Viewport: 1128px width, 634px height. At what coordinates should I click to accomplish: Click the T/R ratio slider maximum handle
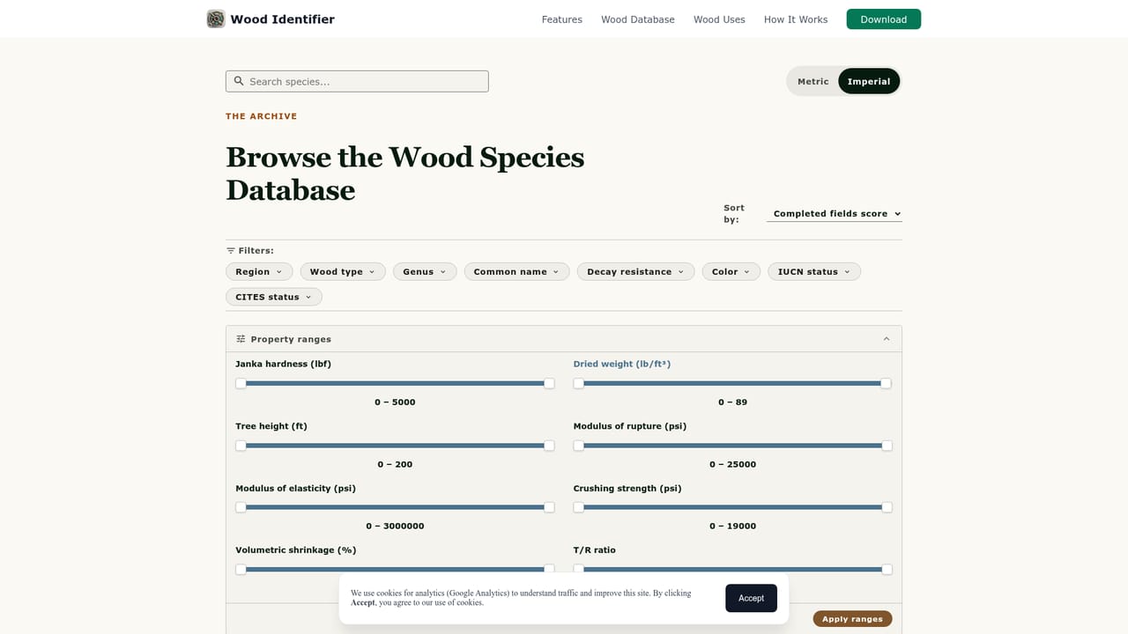(x=887, y=570)
